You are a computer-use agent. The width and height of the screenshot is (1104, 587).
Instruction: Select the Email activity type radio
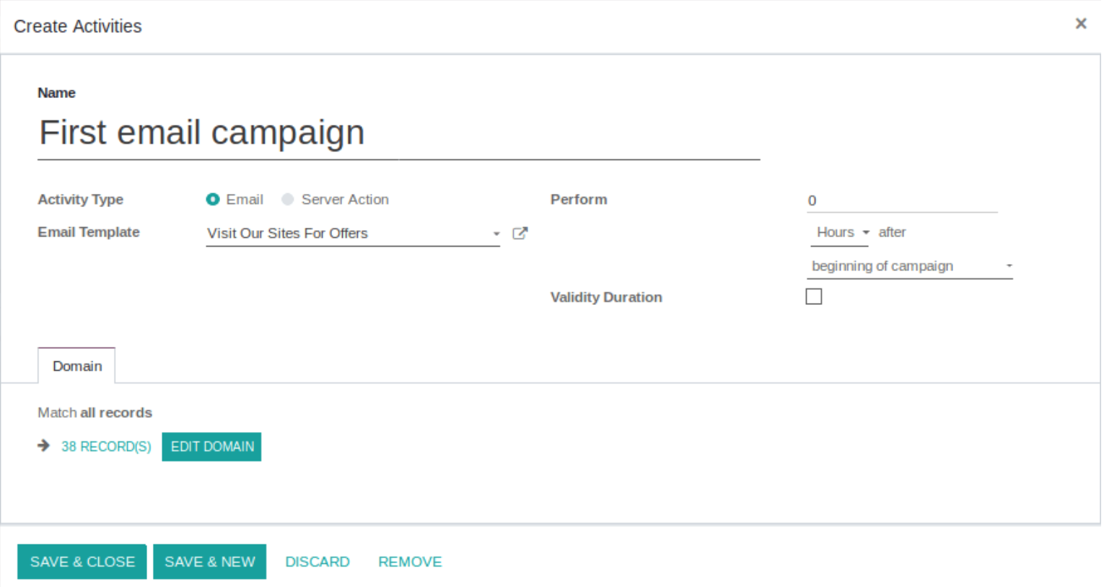coord(213,200)
